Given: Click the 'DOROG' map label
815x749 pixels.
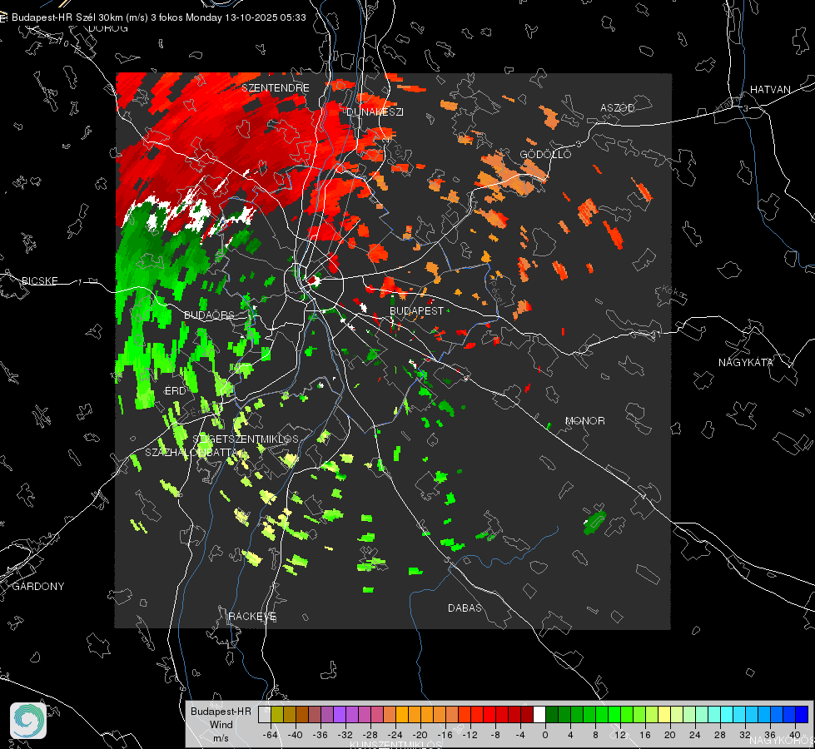Looking at the screenshot, I should [x=108, y=28].
